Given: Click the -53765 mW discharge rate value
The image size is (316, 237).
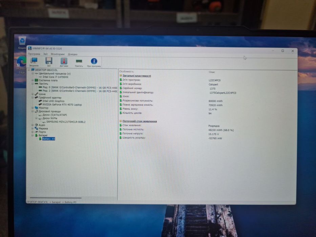Looking at the screenshot, I should tap(215, 138).
